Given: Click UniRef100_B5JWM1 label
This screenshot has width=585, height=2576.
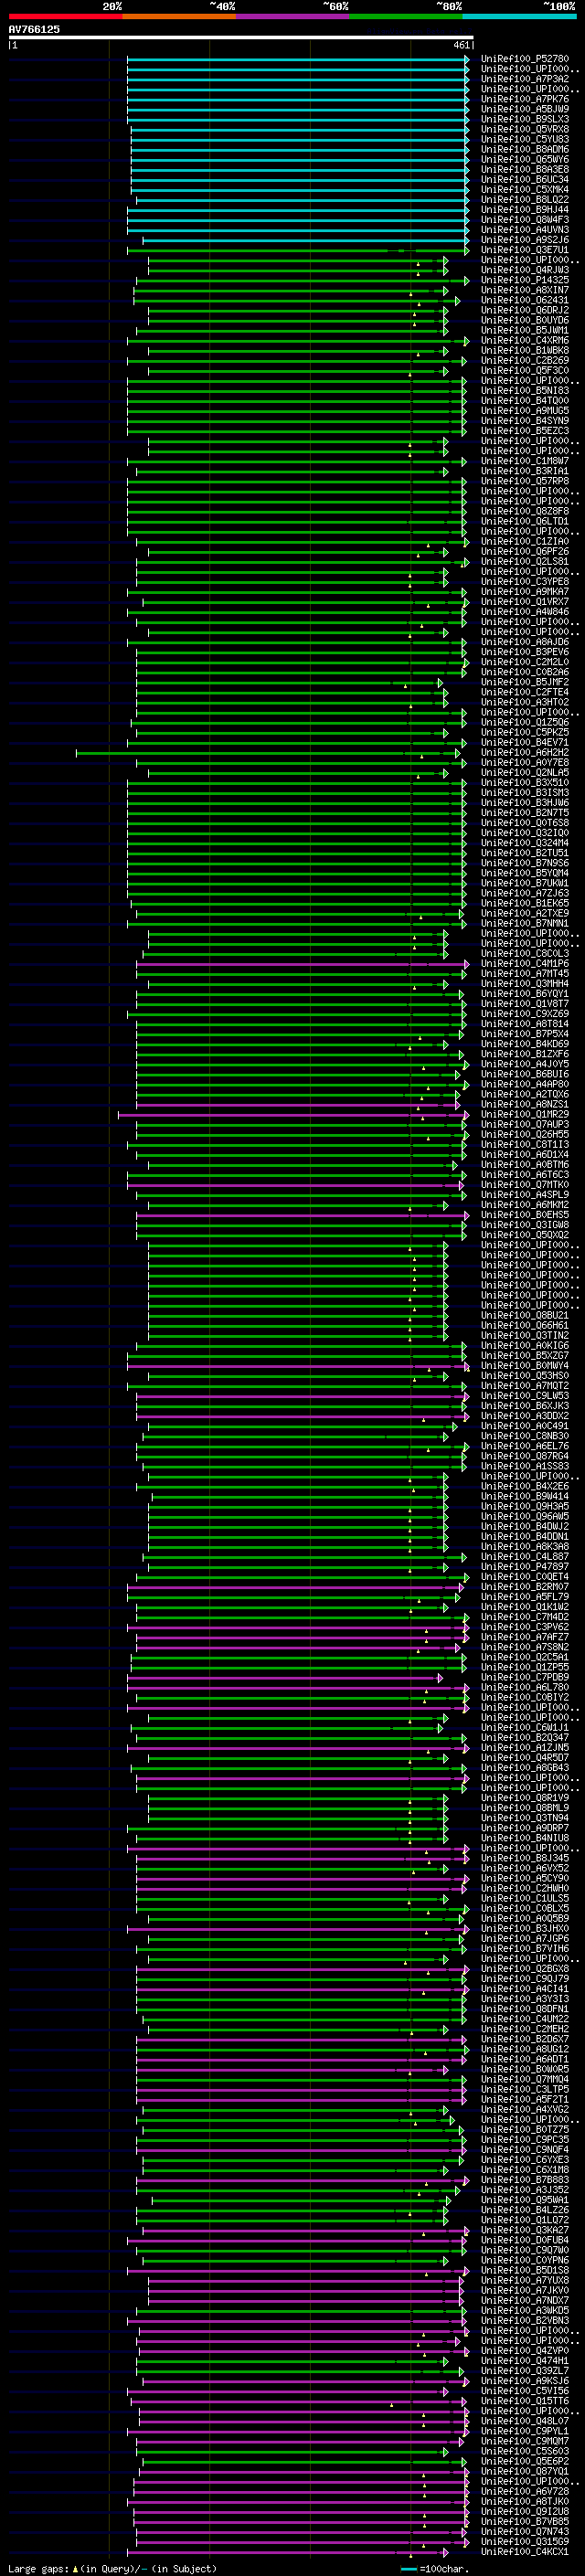Looking at the screenshot, I should point(525,330).
